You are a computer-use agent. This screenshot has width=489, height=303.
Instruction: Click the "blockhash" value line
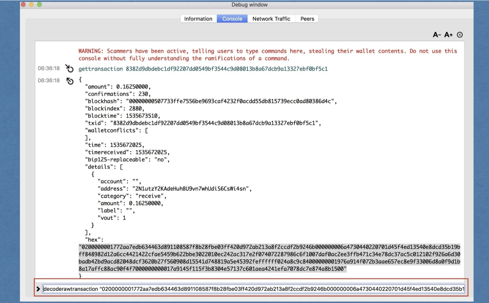(x=211, y=101)
